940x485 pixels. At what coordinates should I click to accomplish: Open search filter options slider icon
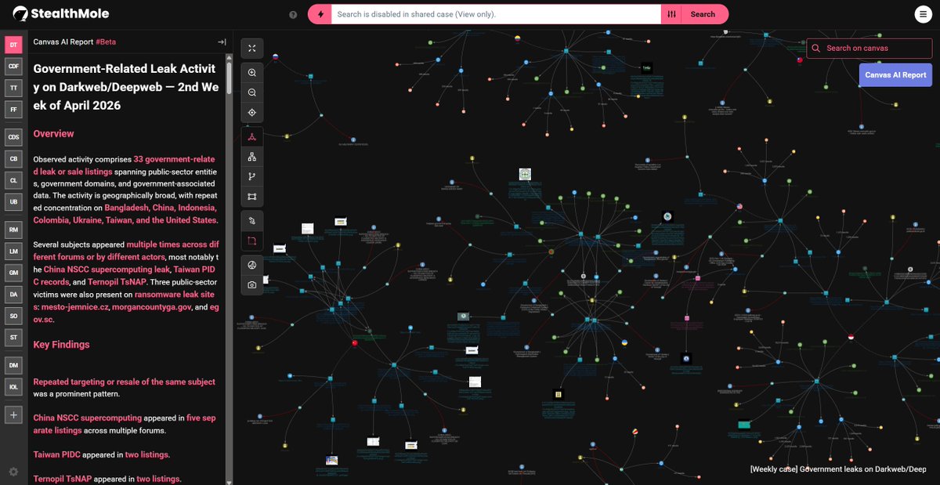click(x=671, y=14)
